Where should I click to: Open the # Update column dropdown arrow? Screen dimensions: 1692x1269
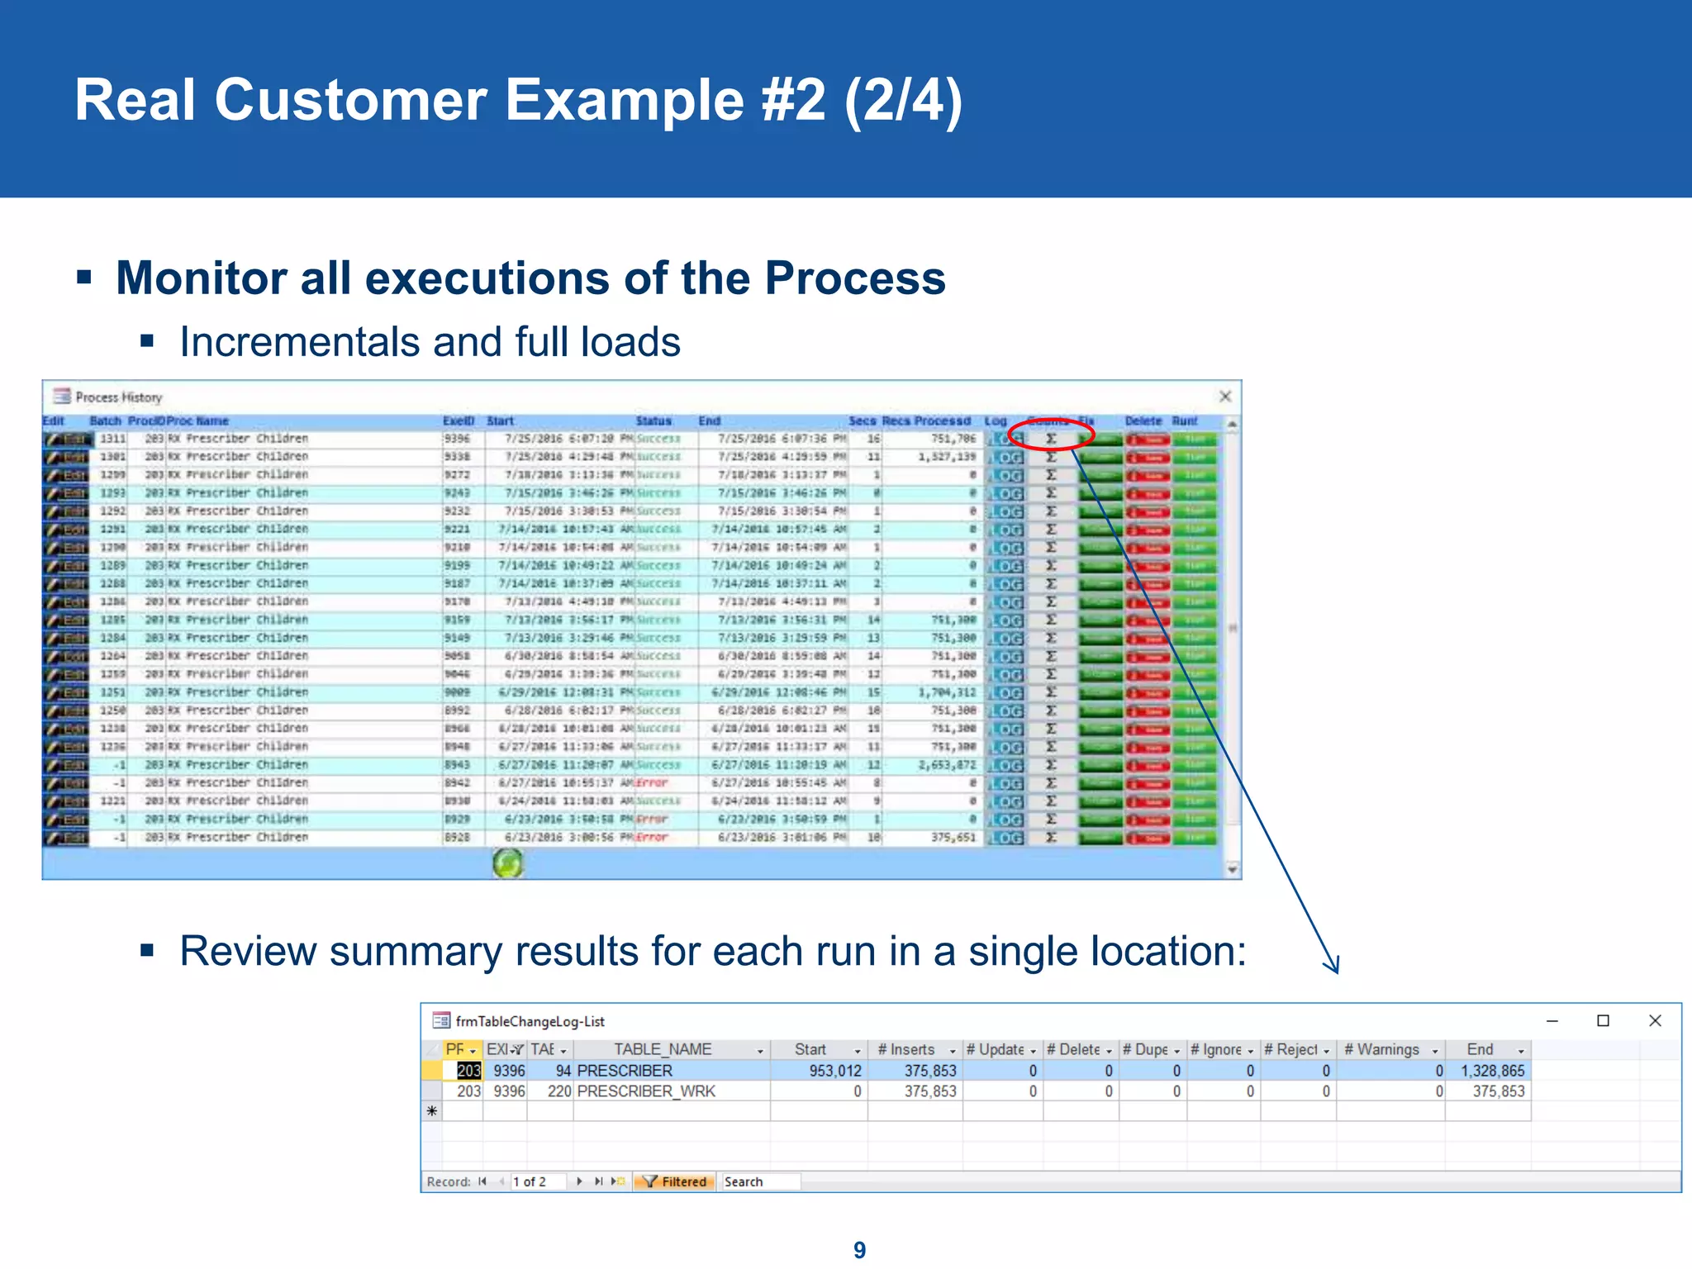pyautogui.click(x=1033, y=1050)
